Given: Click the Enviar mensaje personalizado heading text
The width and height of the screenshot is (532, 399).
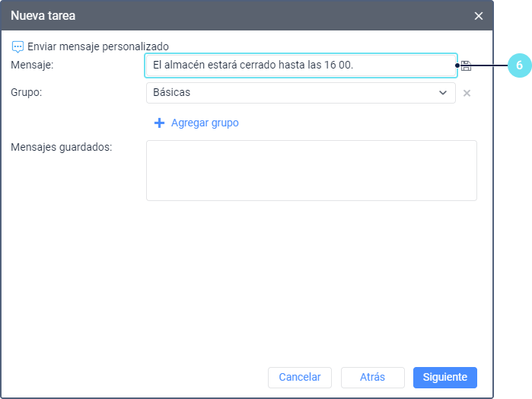Looking at the screenshot, I should point(98,46).
